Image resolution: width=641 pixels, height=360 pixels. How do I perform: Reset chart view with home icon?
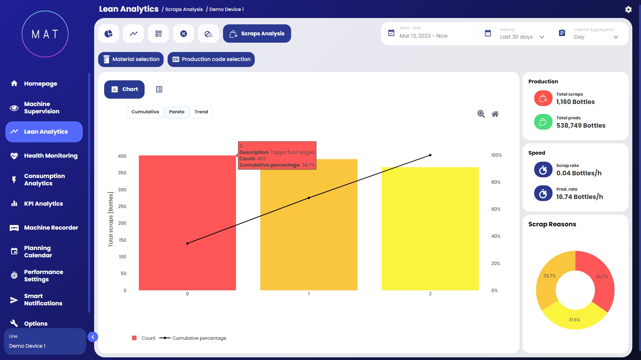(x=495, y=114)
